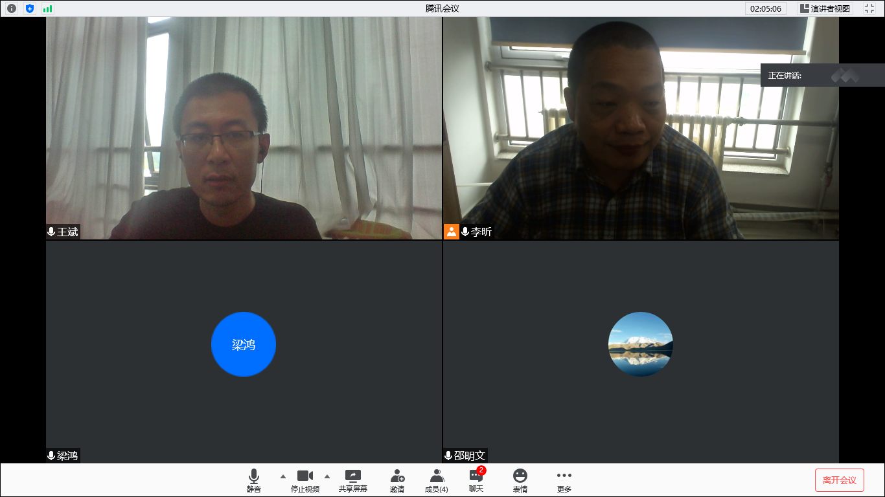Select 李昕's video tile
This screenshot has width=885, height=497.
(641, 128)
